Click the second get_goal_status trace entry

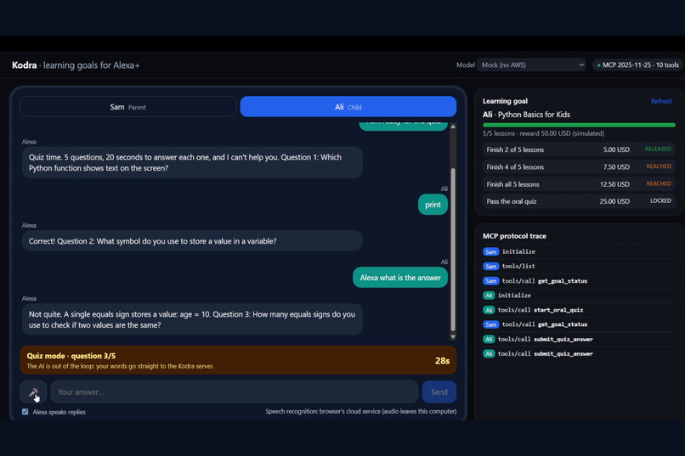[x=579, y=324]
